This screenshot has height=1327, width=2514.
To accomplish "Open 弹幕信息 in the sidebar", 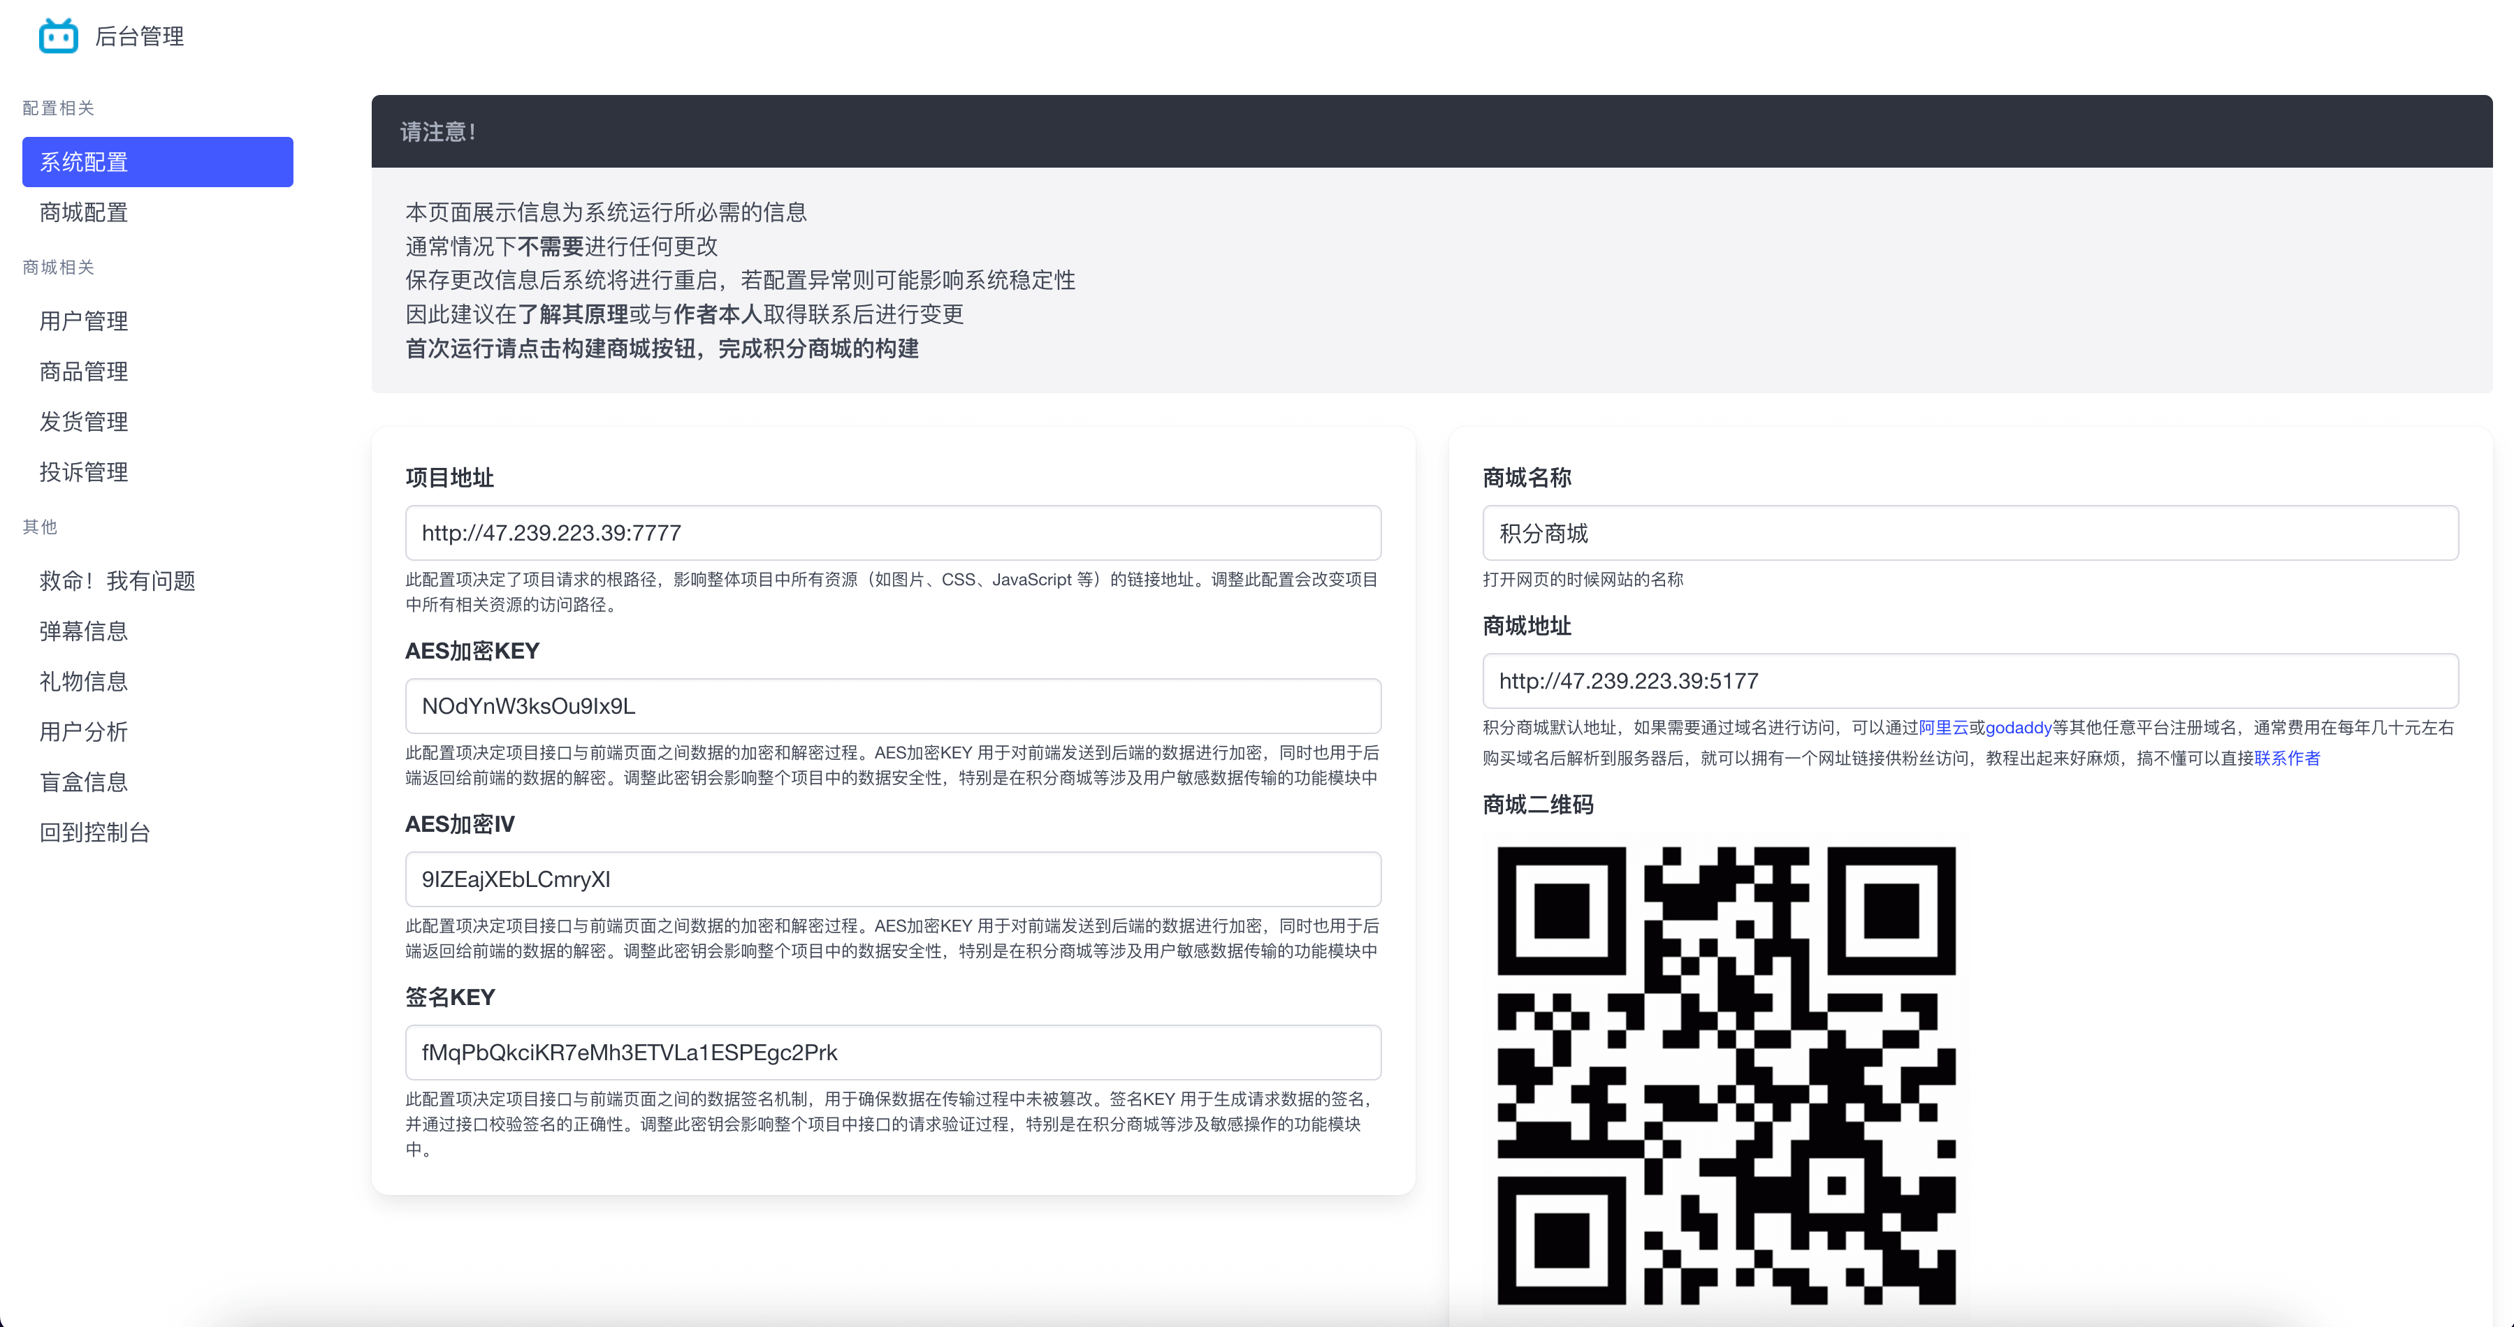I will (x=84, y=631).
